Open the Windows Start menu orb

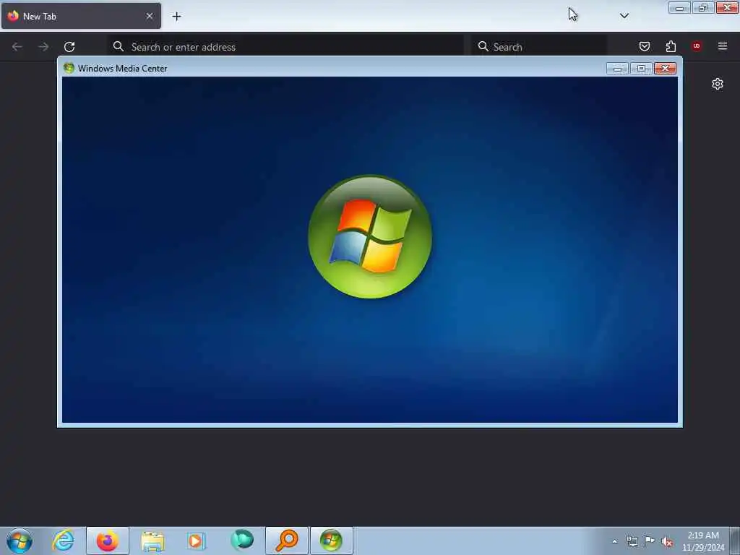click(20, 541)
